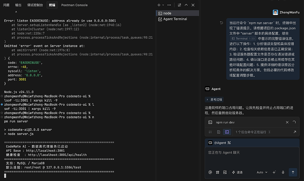Toggle the 速通 lightning mode
This screenshot has width=304, height=181.
237,172
